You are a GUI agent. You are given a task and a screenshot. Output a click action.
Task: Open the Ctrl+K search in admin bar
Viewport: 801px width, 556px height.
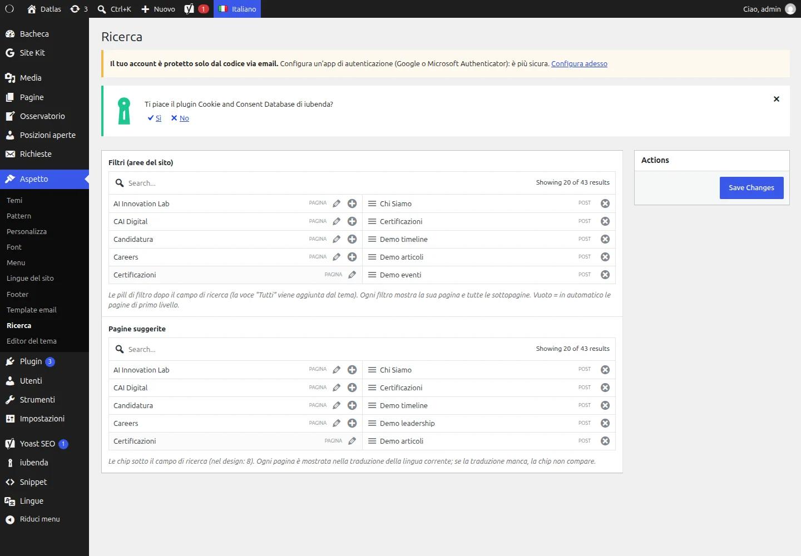114,9
